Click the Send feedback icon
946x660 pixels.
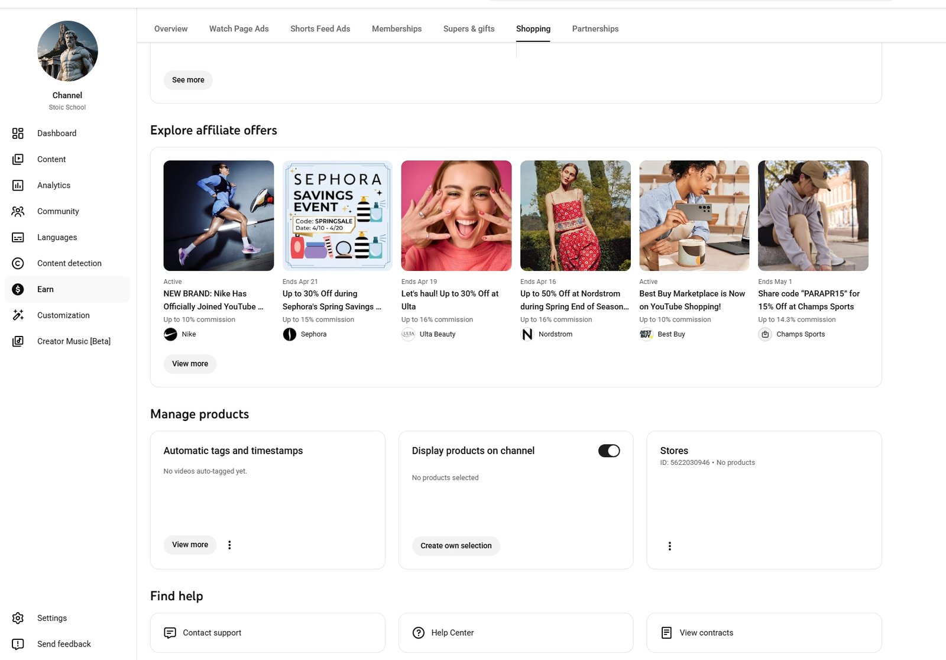click(18, 644)
